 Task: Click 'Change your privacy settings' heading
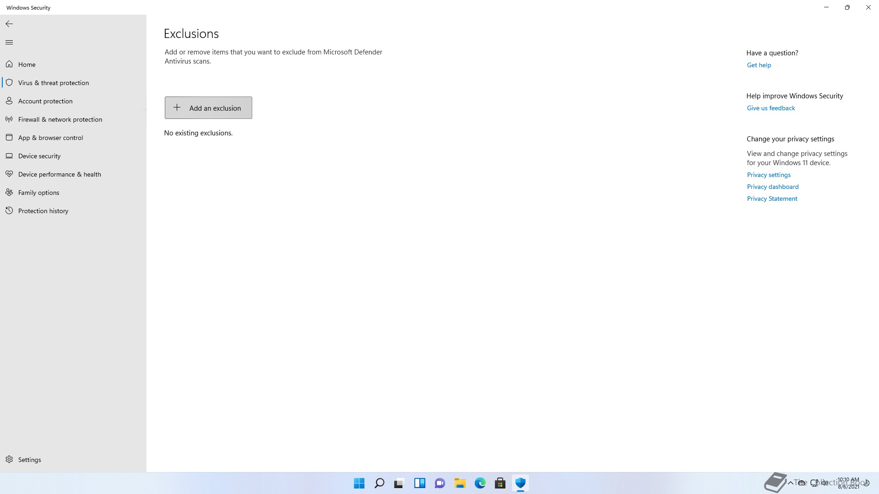pos(791,139)
